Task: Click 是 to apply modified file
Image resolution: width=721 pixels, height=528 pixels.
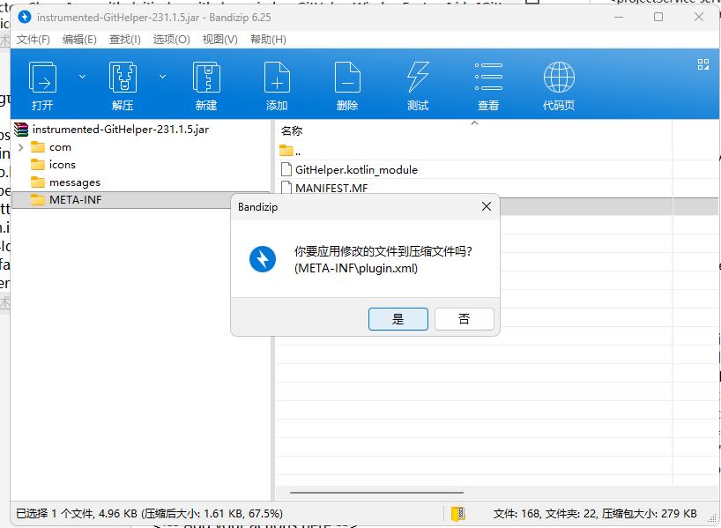Action: pyautogui.click(x=398, y=319)
